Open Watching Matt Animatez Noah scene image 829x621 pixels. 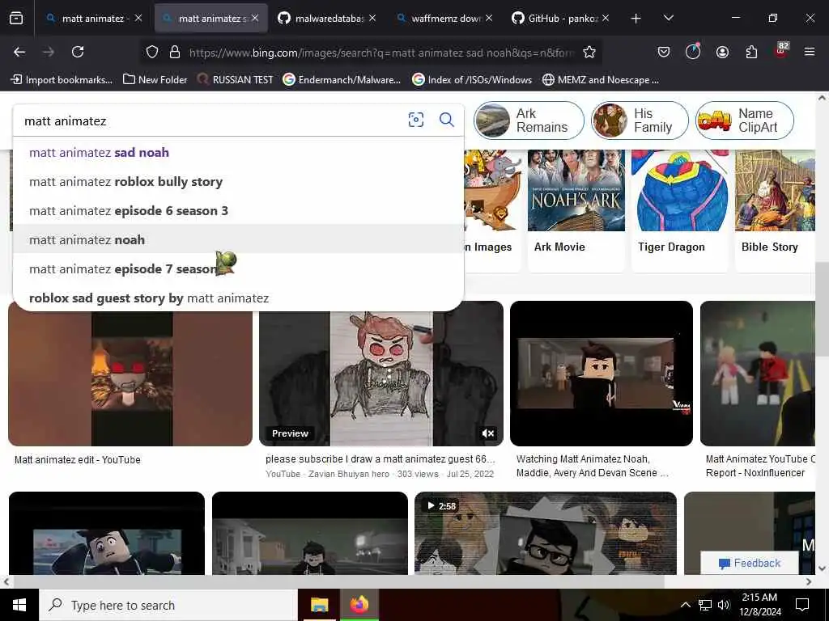coord(602,374)
